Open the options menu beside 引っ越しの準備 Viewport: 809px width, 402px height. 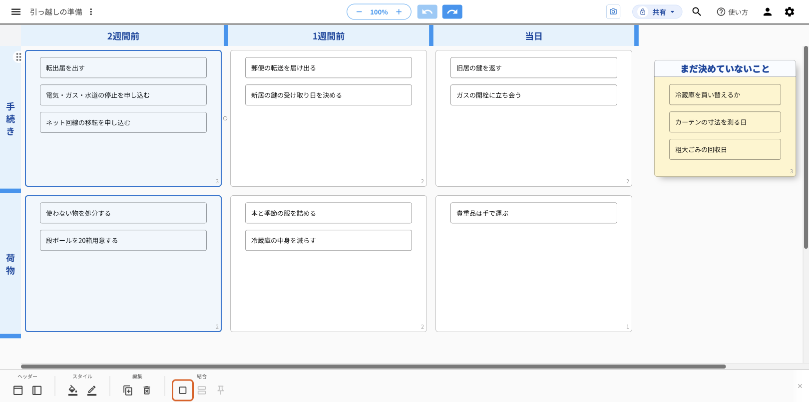tap(91, 11)
